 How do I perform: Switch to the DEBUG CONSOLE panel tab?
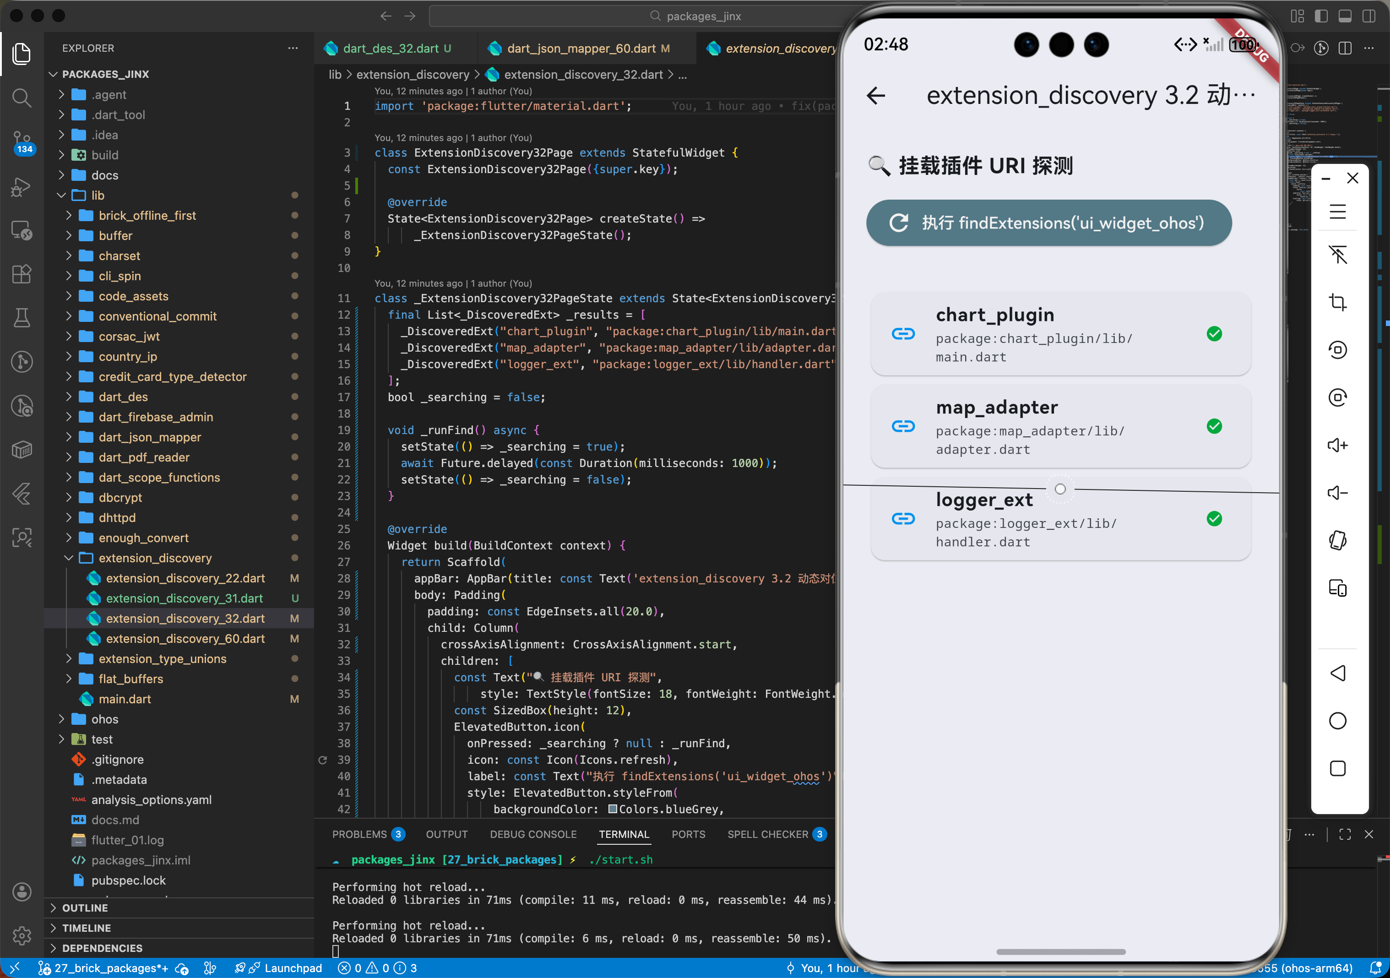pos(533,834)
